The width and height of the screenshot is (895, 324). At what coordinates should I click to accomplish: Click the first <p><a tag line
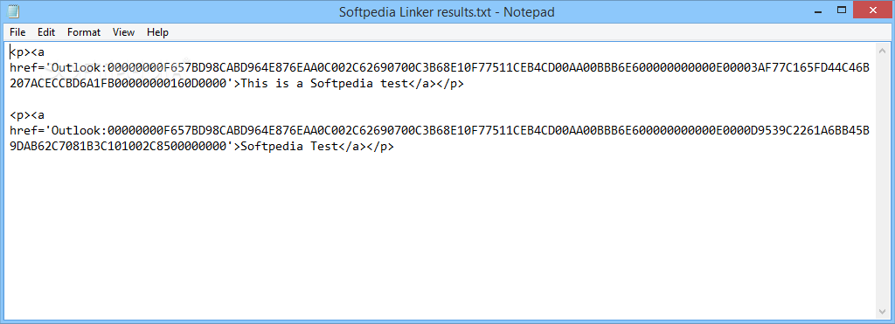(26, 52)
